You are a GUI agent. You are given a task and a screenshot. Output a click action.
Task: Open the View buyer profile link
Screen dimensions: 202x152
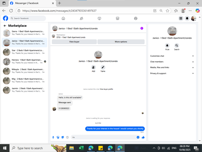(x=106, y=89)
